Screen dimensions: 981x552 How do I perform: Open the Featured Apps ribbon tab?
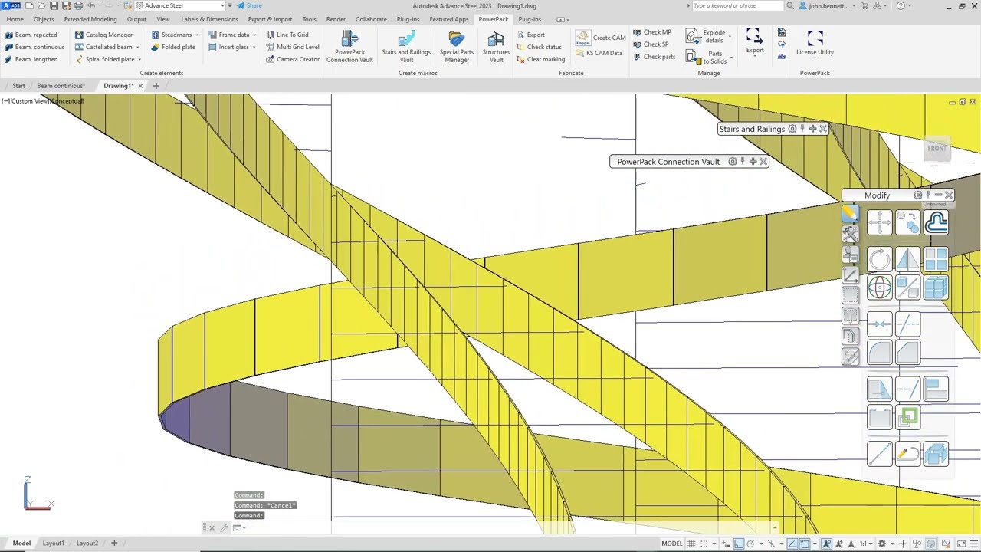(449, 19)
